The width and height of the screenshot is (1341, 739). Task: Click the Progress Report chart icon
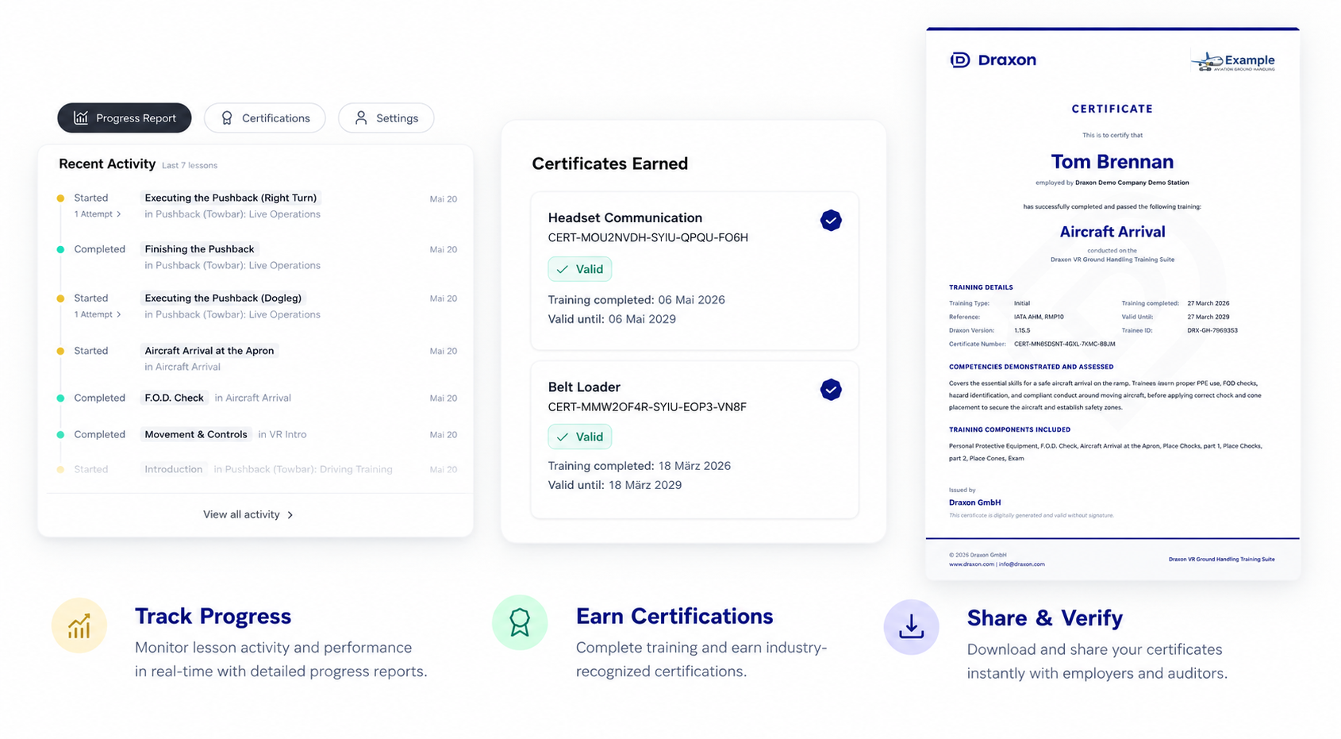pyautogui.click(x=81, y=117)
